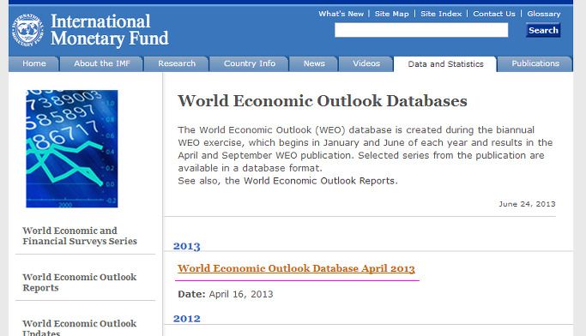Select the Research tab
586x336 pixels.
click(x=177, y=63)
